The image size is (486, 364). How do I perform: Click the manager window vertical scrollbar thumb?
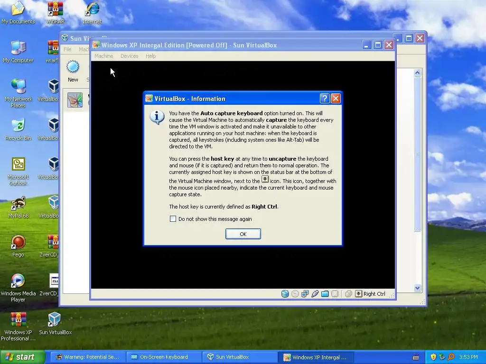click(417, 154)
